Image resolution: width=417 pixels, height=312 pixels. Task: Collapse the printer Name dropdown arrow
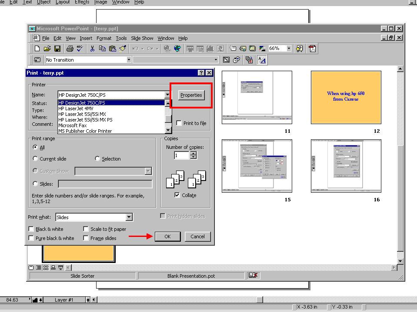pyautogui.click(x=167, y=95)
